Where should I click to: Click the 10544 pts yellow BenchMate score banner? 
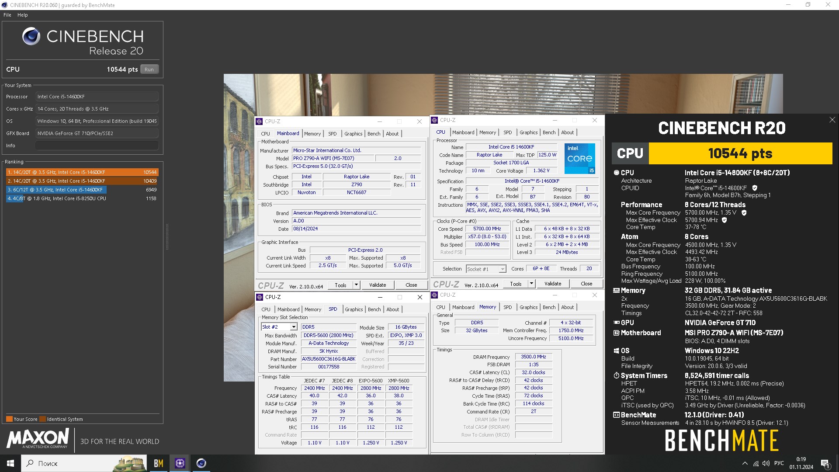740,153
